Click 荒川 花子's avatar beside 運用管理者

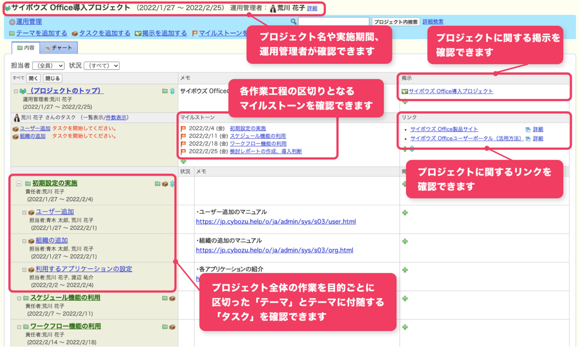pos(273,8)
